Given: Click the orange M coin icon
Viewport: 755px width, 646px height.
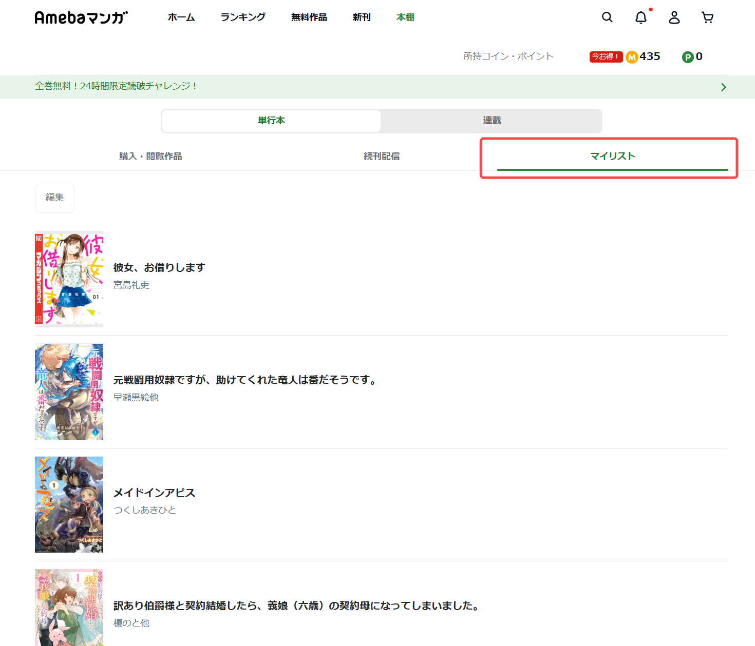Looking at the screenshot, I should (632, 57).
